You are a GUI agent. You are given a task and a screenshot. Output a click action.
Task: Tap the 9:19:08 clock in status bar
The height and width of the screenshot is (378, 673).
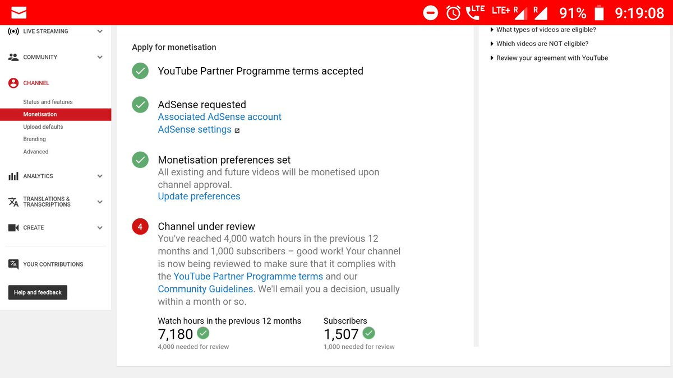click(640, 13)
